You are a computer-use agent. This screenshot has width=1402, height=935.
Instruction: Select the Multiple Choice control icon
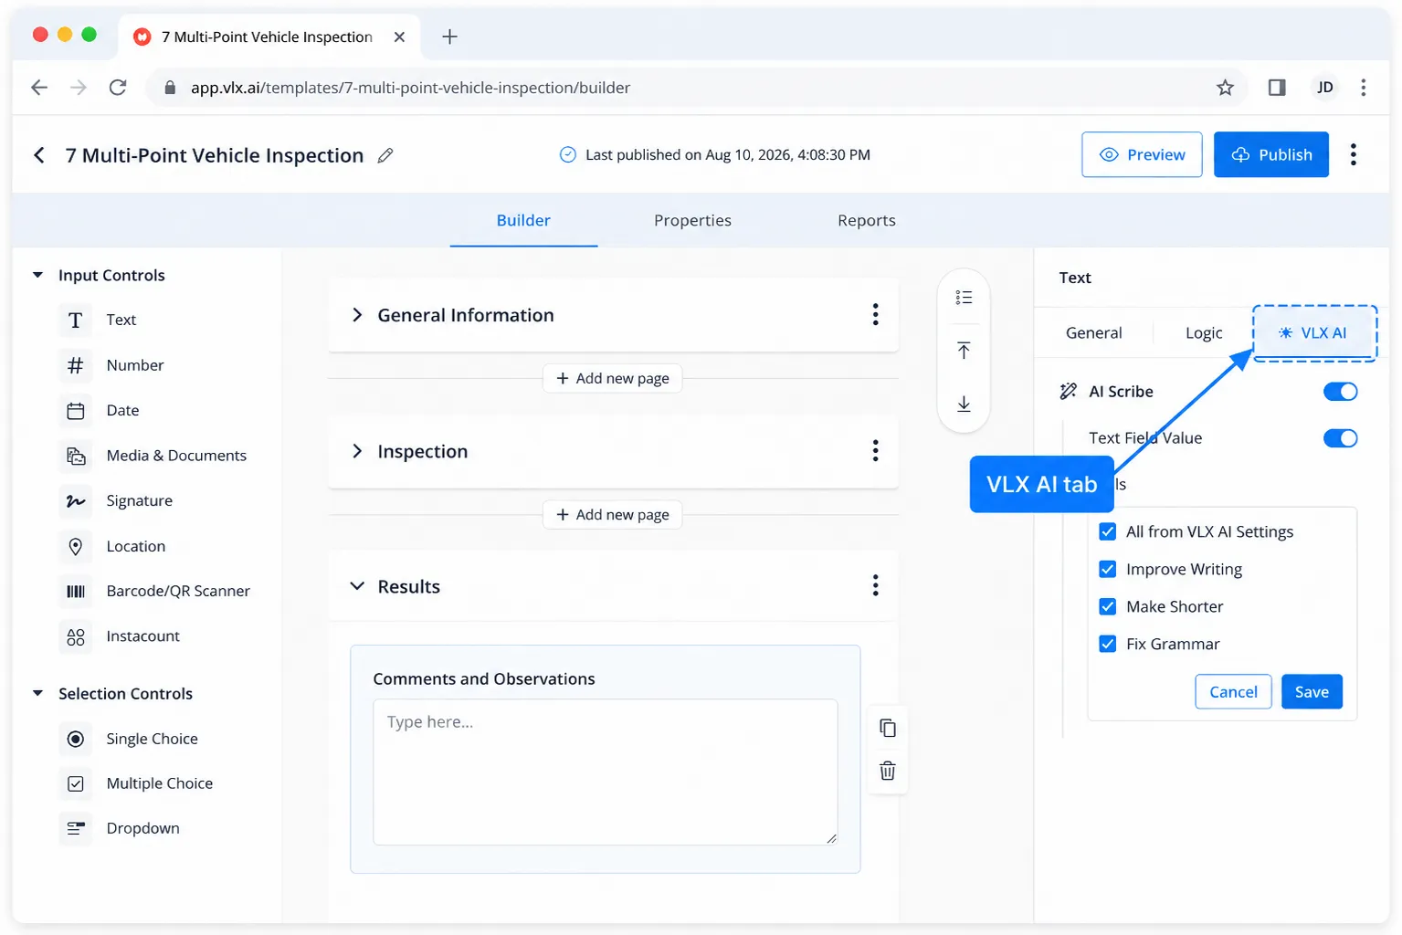76,783
